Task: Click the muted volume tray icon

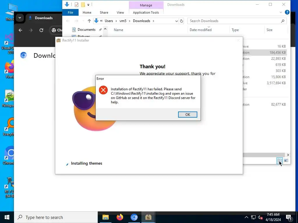Action: click(x=260, y=217)
